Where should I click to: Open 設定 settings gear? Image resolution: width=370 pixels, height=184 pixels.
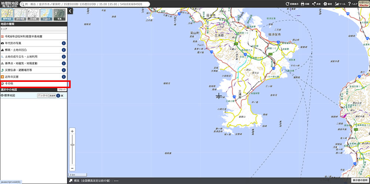pyautogui.click(x=327, y=4)
